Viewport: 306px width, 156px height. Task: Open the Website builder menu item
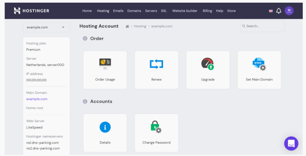(185, 11)
